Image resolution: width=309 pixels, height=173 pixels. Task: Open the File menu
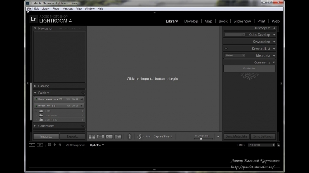(x=29, y=8)
